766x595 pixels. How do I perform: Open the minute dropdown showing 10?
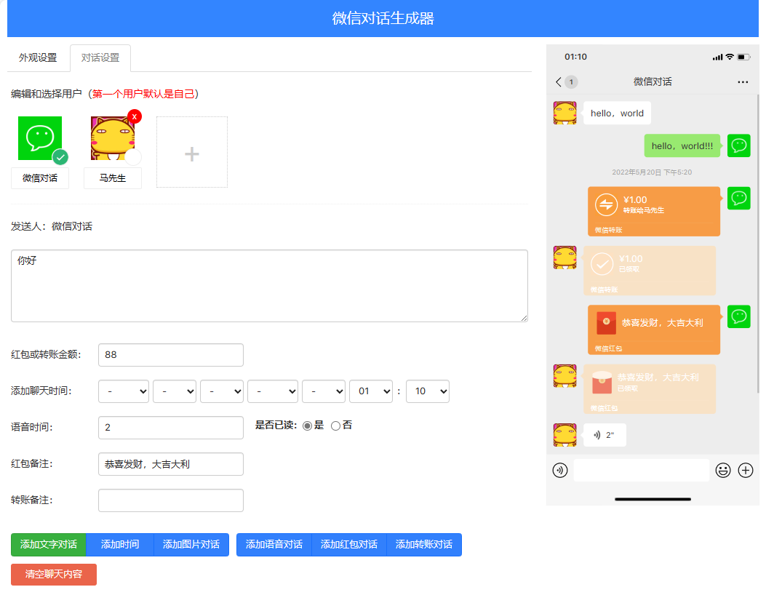click(428, 391)
